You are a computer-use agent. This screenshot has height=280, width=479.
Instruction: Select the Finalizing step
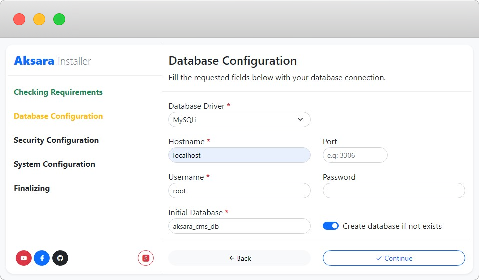coord(32,188)
